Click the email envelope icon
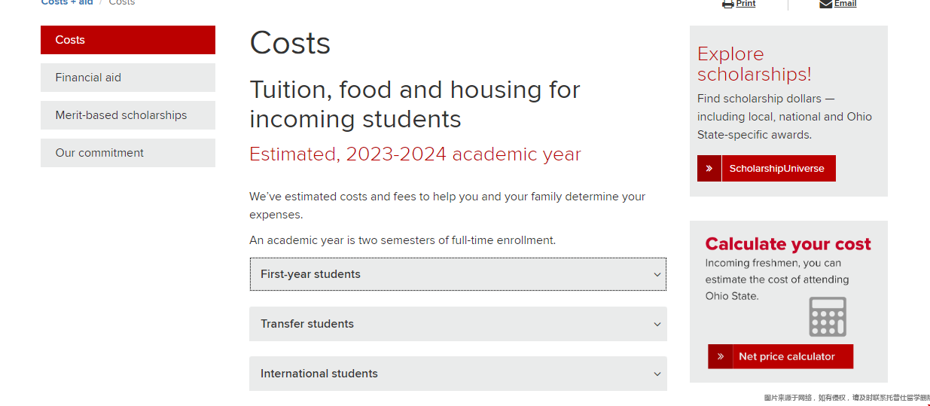This screenshot has height=406, width=930. [x=825, y=4]
